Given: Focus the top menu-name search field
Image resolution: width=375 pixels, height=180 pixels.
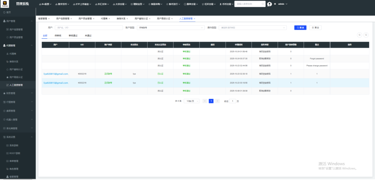Looking at the screenshot, I should click(x=250, y=4).
